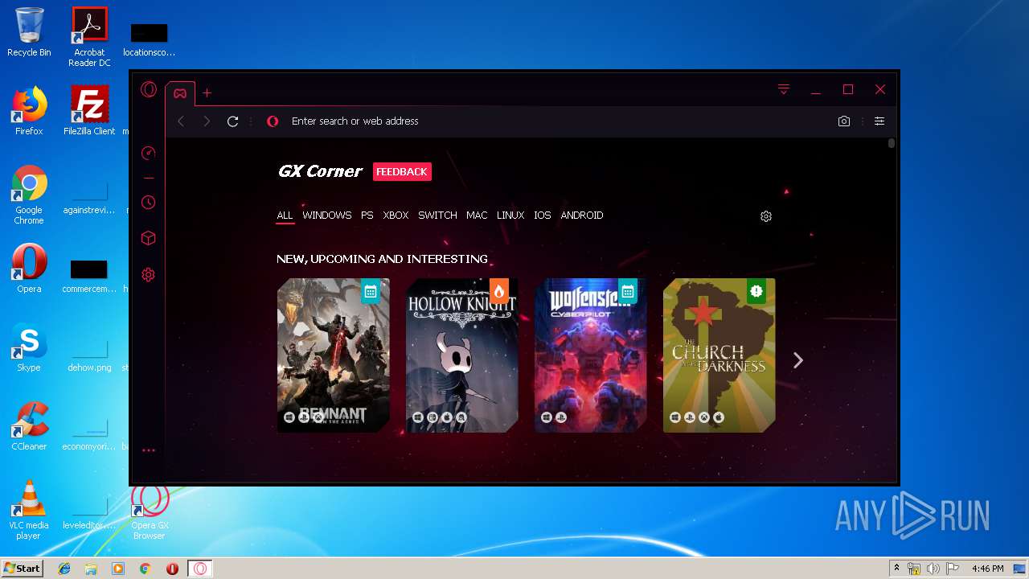This screenshot has height=579, width=1029.
Task: Click the volume speaker tray icon
Action: click(933, 569)
